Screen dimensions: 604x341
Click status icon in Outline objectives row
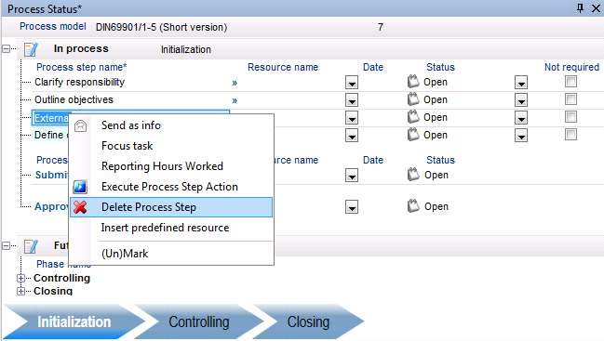[x=413, y=99]
